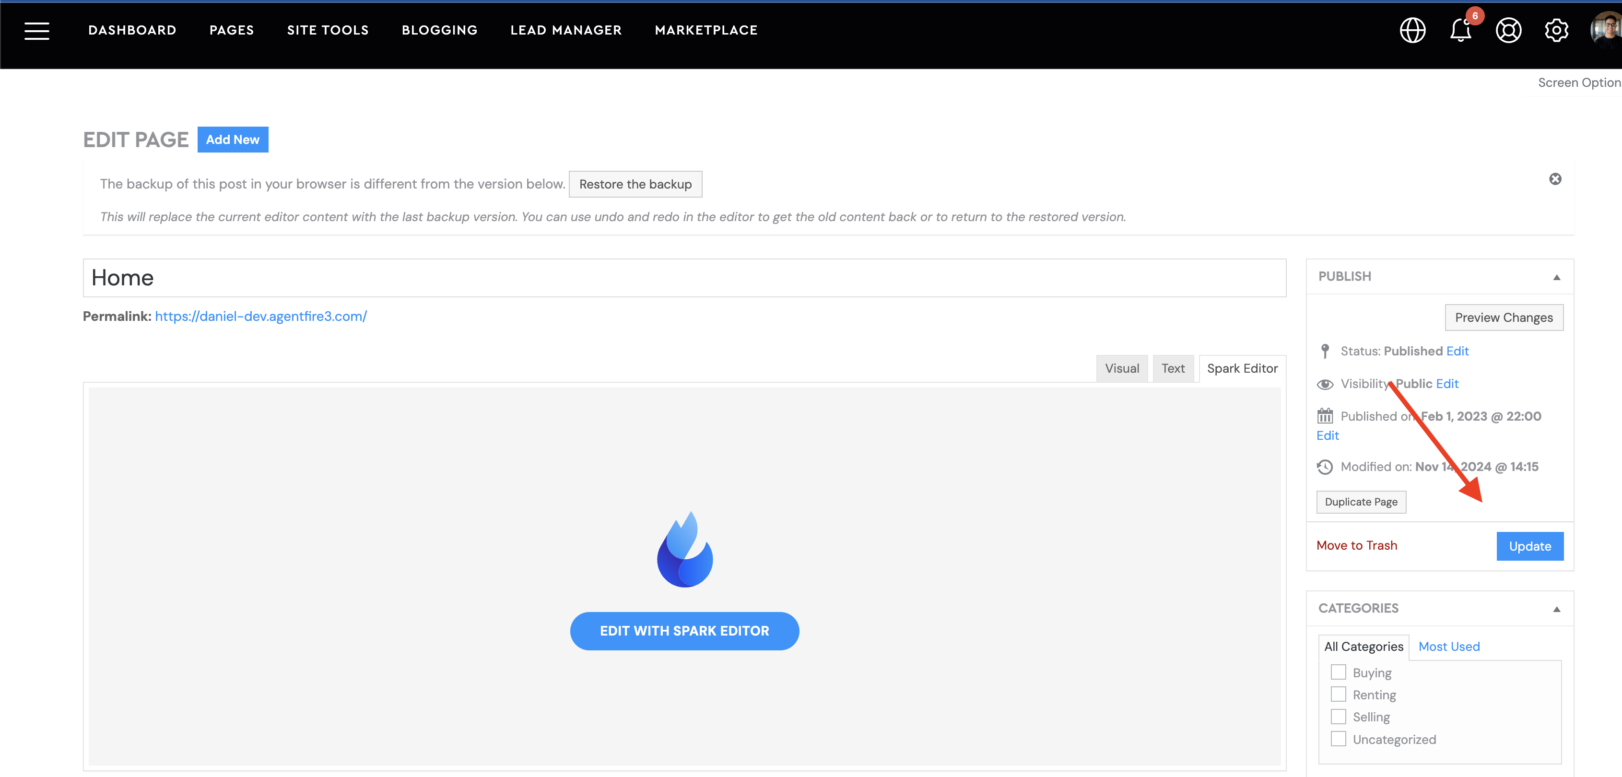Open the Blogging menu

[439, 30]
